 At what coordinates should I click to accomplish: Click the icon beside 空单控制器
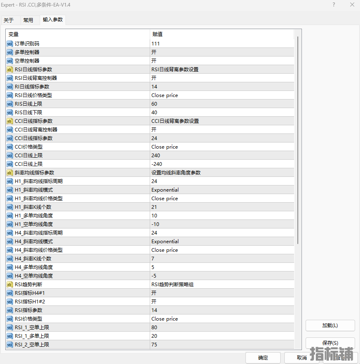tap(9, 61)
